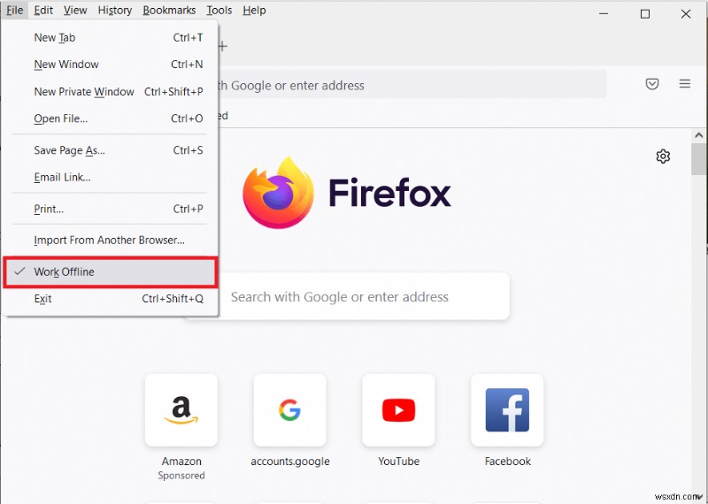
Task: Open the Amazon shortcut tile
Action: (x=181, y=409)
